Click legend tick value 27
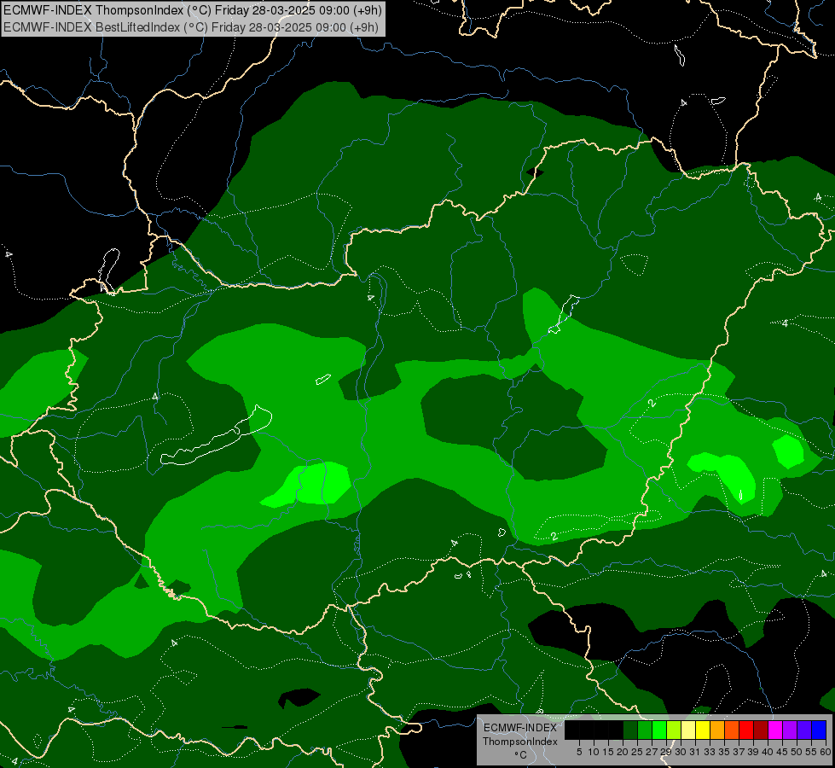The height and width of the screenshot is (768, 835). pos(652,752)
